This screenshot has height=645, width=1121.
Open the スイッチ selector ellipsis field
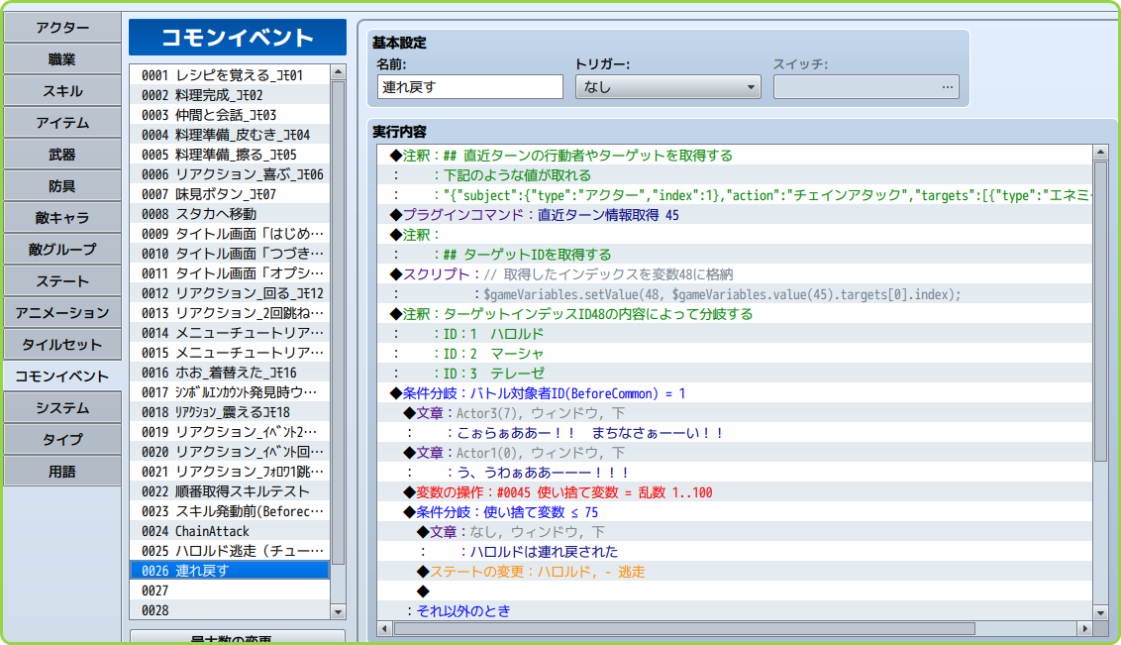point(866,87)
